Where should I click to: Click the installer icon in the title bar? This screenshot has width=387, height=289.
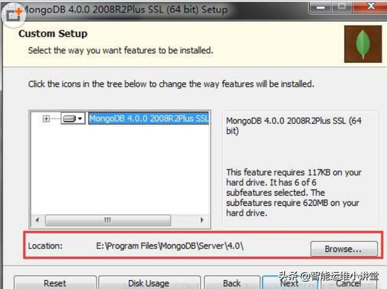coord(13,15)
